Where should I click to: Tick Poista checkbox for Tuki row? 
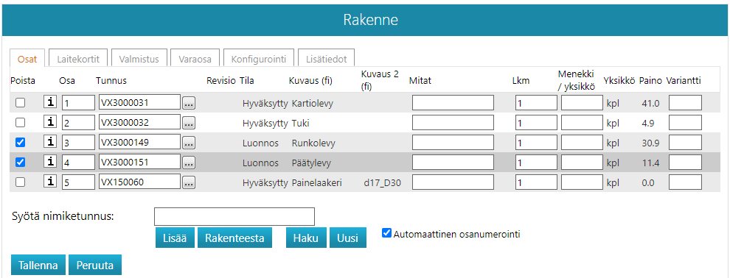(x=21, y=123)
